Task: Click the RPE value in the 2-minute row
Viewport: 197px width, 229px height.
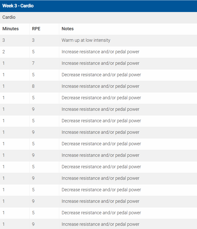Action: click(33, 52)
